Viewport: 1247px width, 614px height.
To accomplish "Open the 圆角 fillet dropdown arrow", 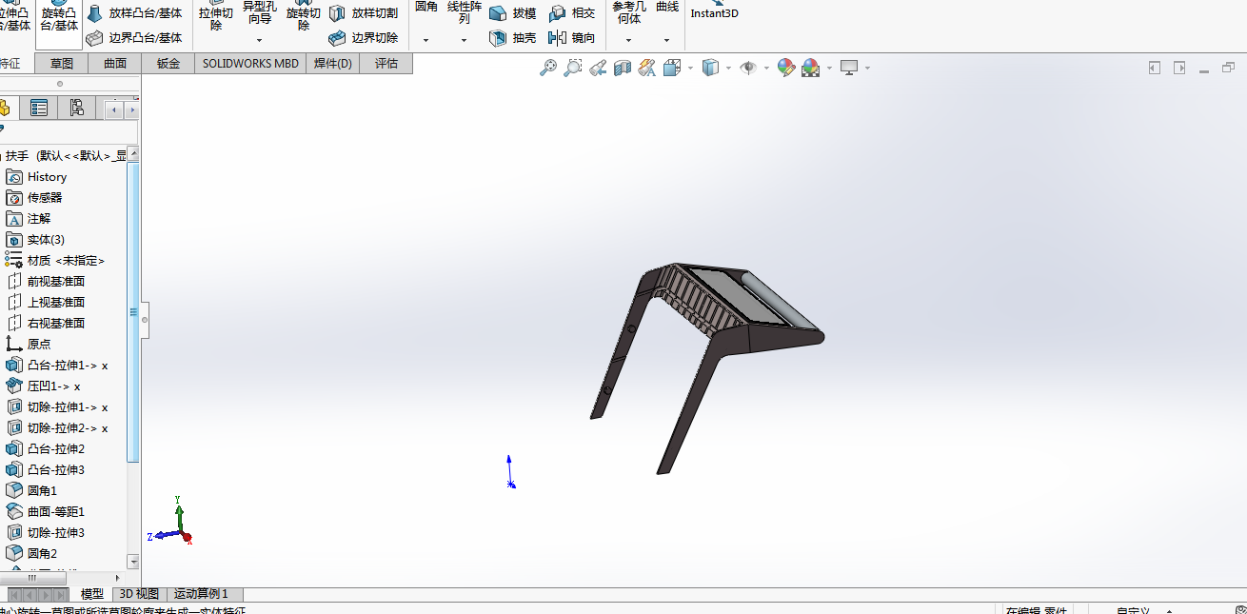I will pyautogui.click(x=426, y=40).
